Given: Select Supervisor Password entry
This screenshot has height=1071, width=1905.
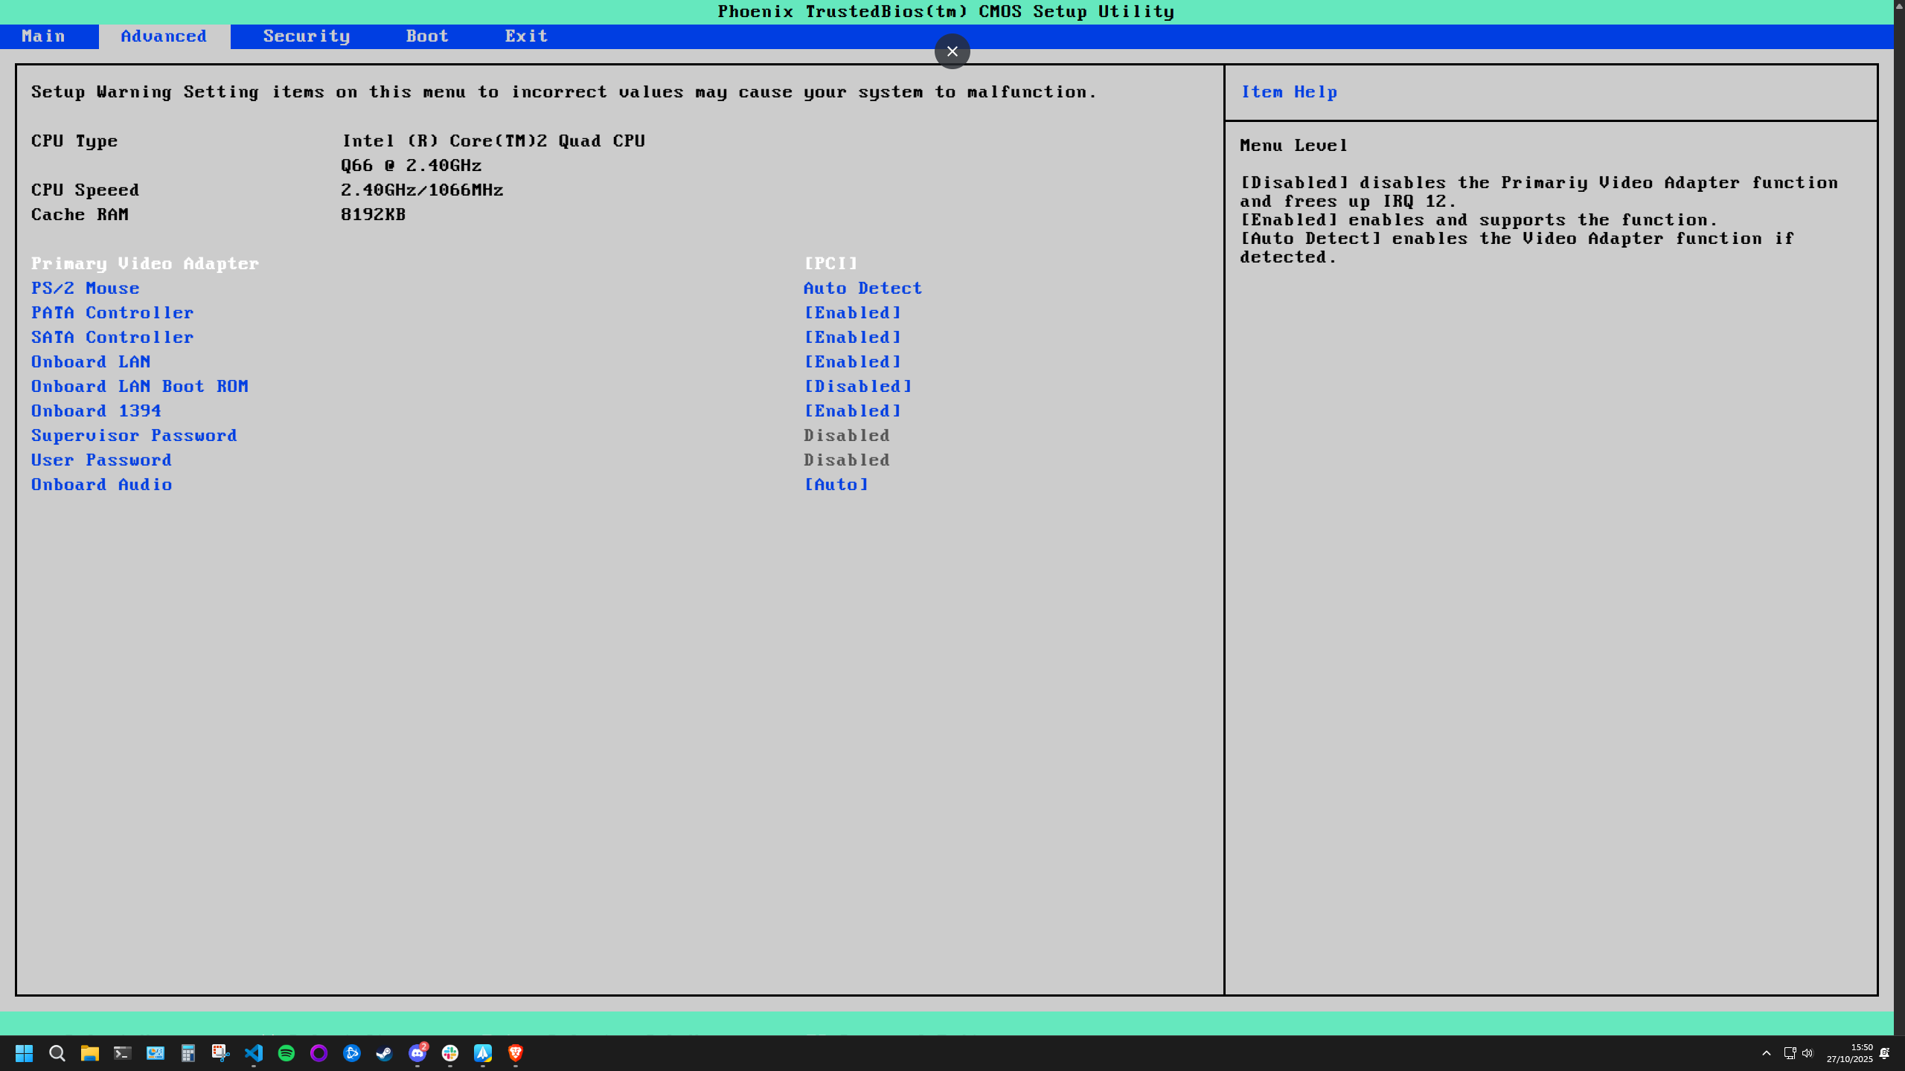Looking at the screenshot, I should pyautogui.click(x=134, y=436).
